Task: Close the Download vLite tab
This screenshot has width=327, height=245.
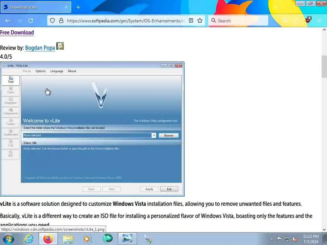Action: 66,7
